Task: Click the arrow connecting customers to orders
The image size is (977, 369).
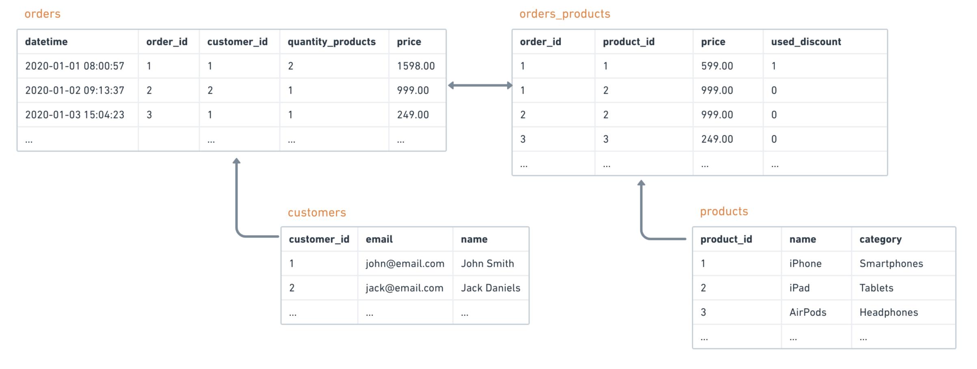Action: (237, 203)
